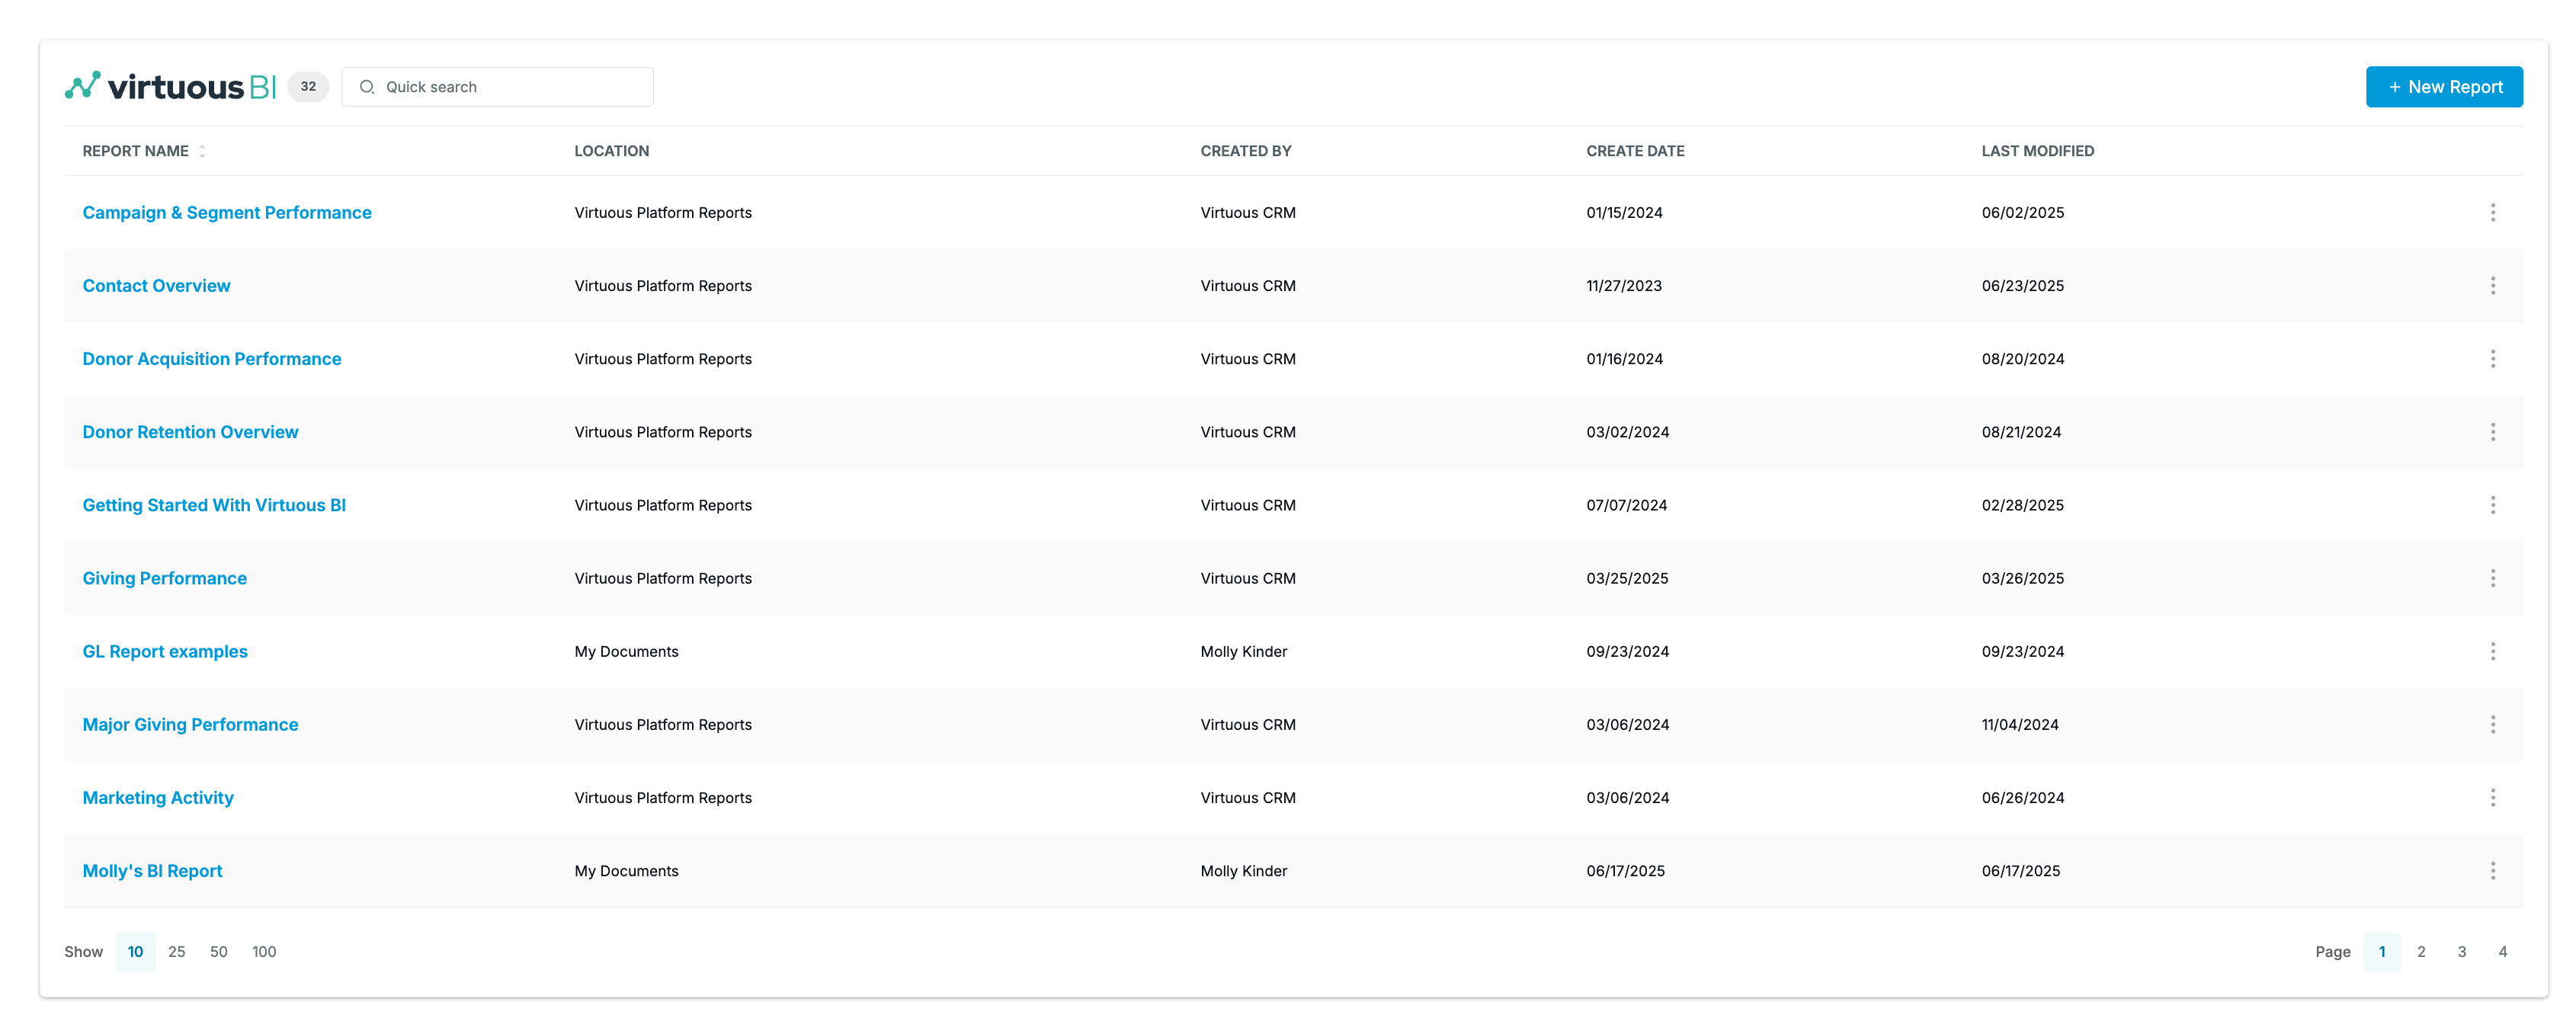
Task: Open more options for Donor Acquisition Performance
Action: pos(2492,359)
